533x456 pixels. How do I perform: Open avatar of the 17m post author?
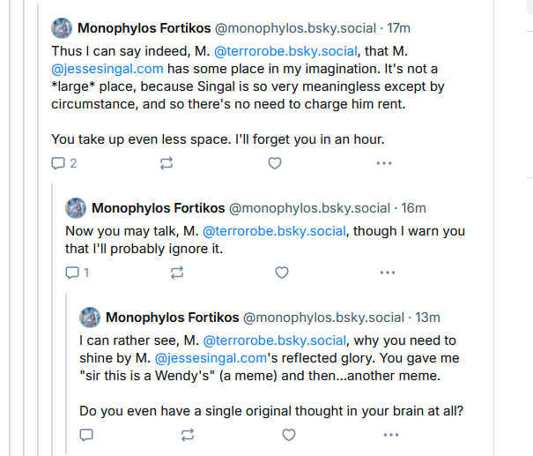[62, 28]
